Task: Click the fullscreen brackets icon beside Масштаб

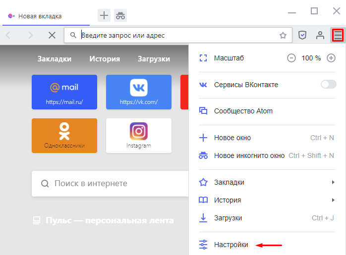Action: [203, 58]
